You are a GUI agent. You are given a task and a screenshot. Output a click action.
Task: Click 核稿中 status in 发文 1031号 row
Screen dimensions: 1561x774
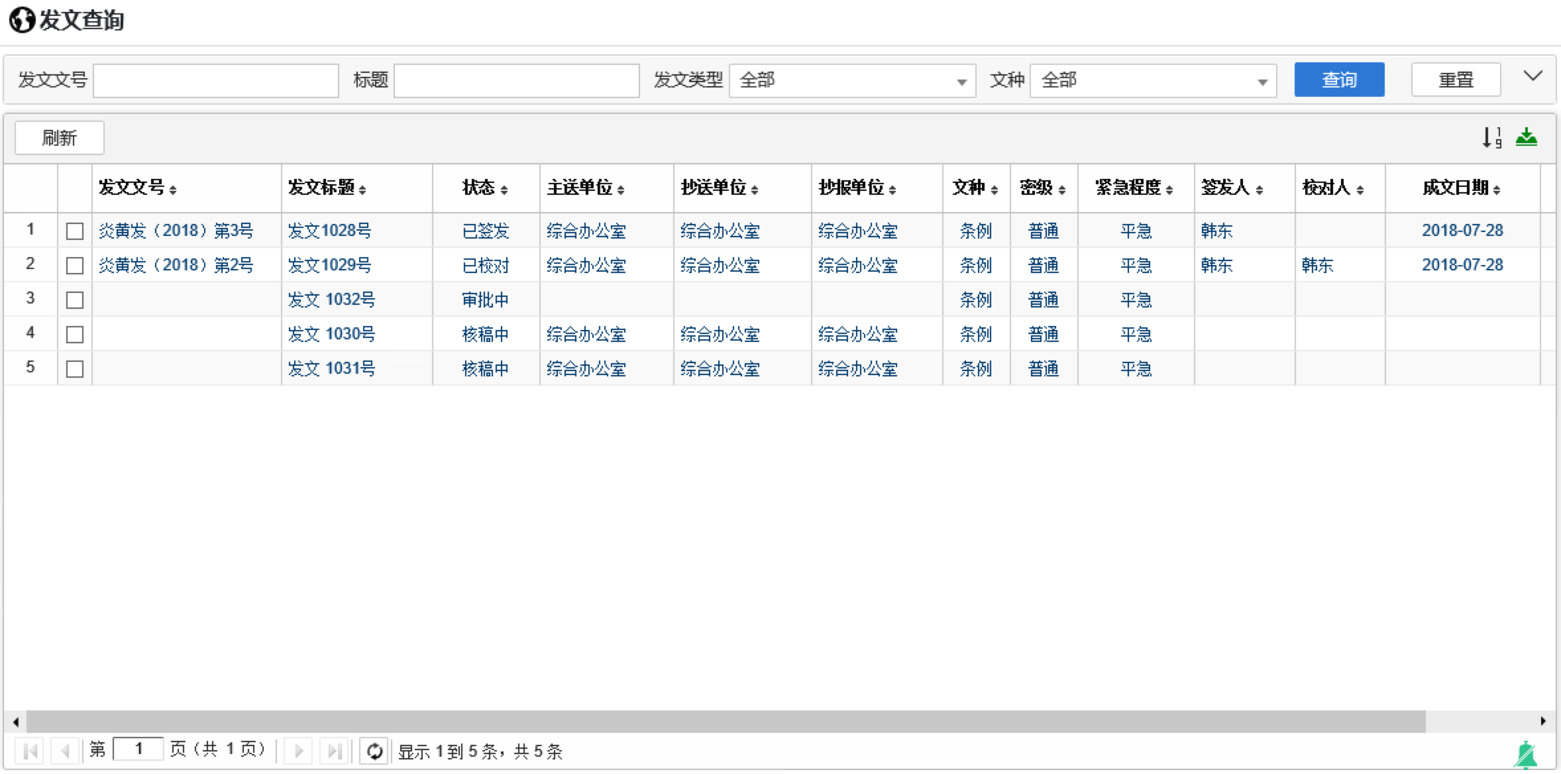[x=486, y=368]
